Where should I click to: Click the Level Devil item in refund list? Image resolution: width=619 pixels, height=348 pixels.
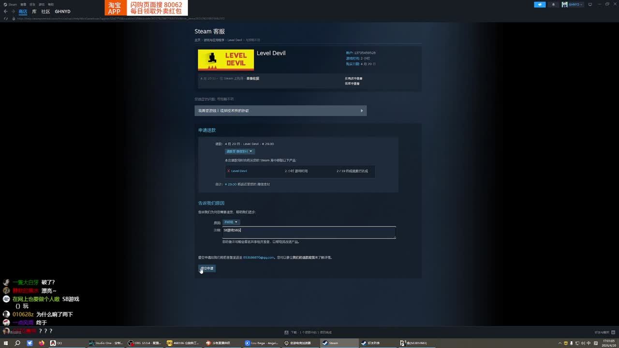coord(239,171)
